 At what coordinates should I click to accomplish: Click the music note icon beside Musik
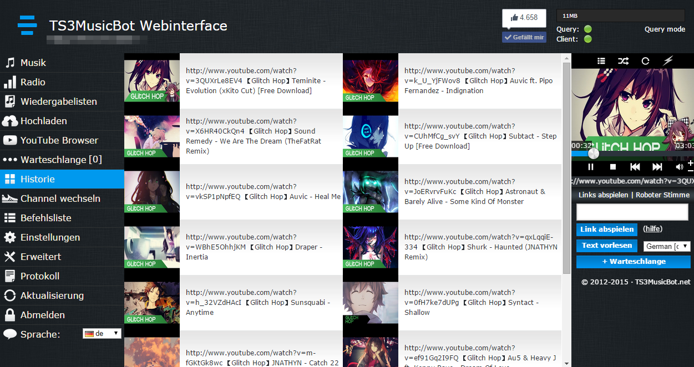pos(9,63)
